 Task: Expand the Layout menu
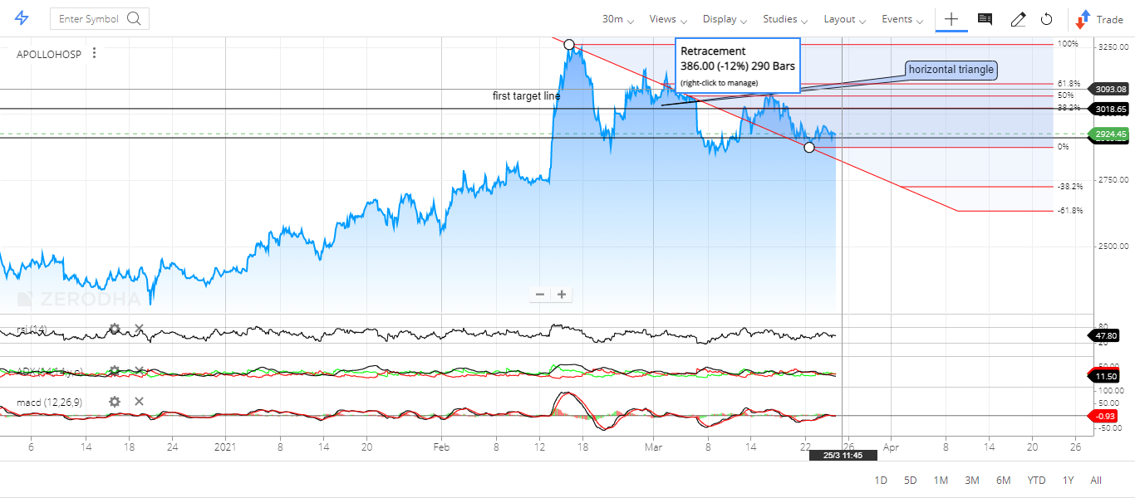coord(845,19)
